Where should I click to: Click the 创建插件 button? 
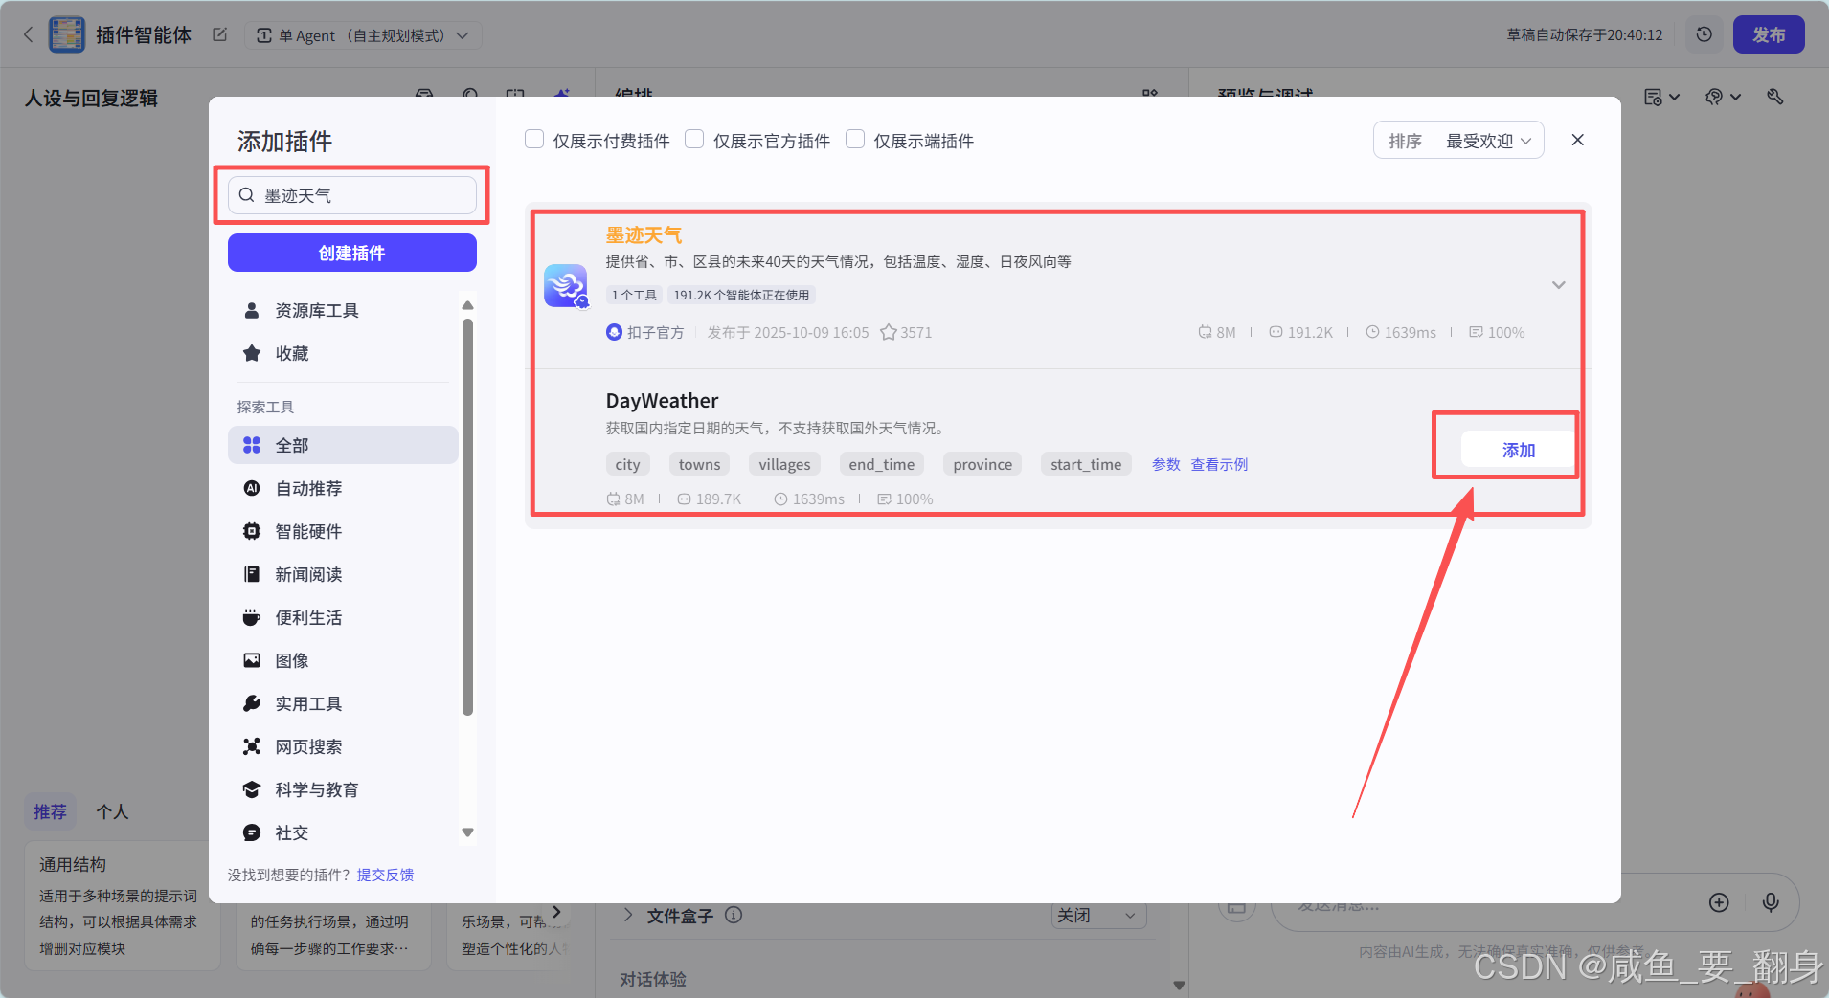[352, 253]
